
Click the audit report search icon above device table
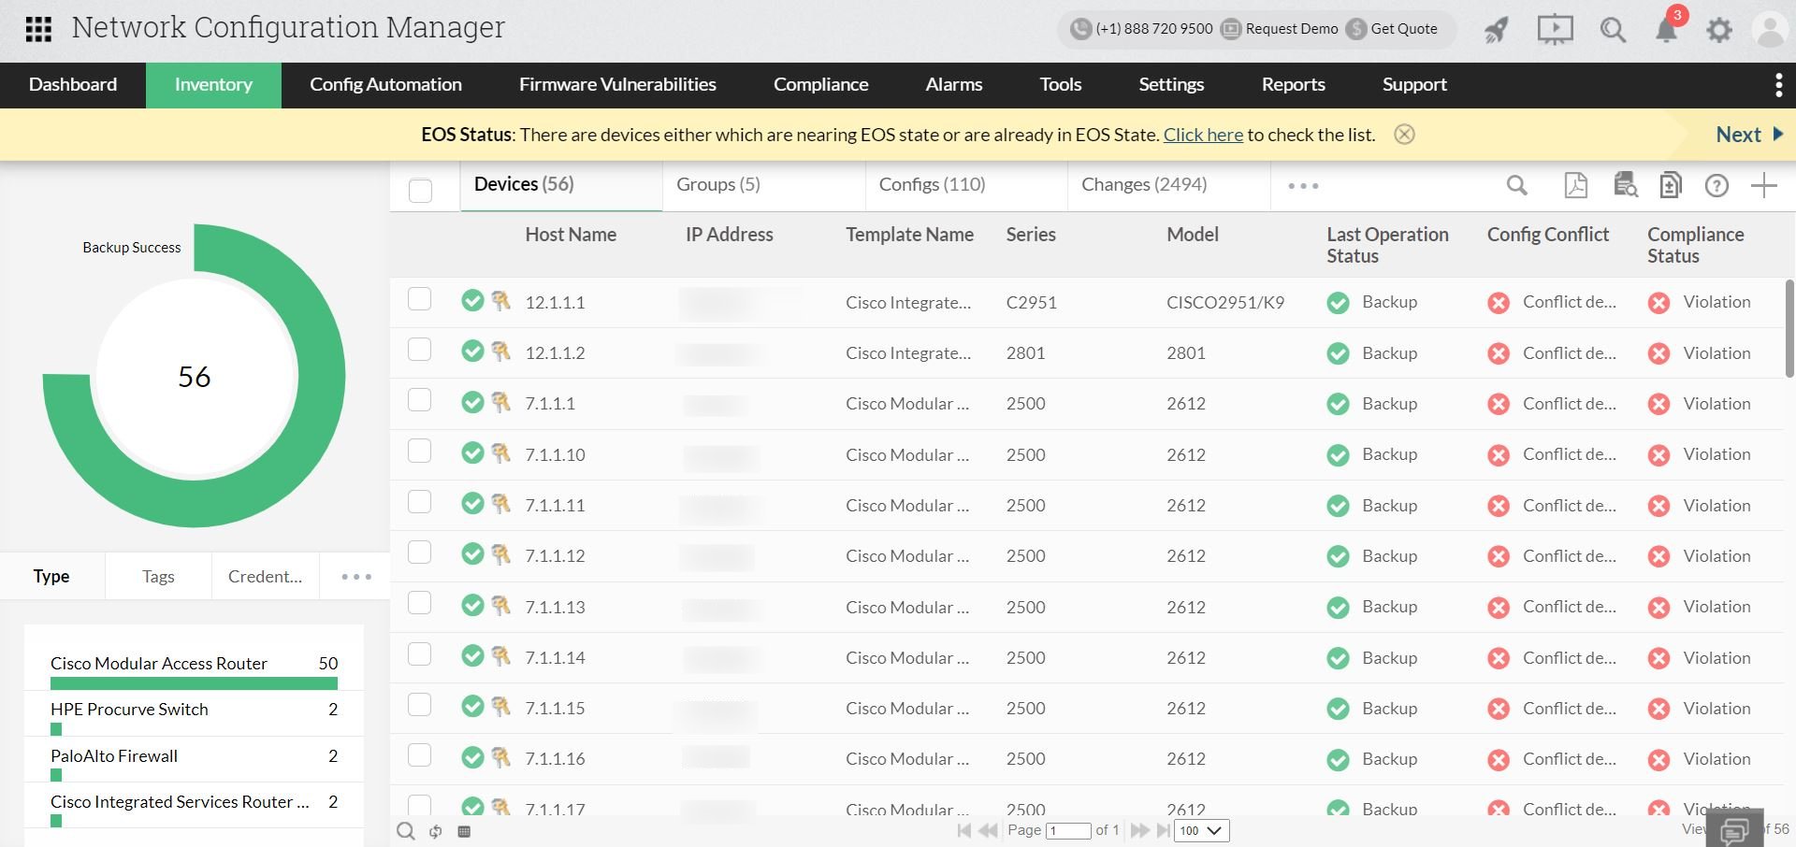coord(1625,185)
